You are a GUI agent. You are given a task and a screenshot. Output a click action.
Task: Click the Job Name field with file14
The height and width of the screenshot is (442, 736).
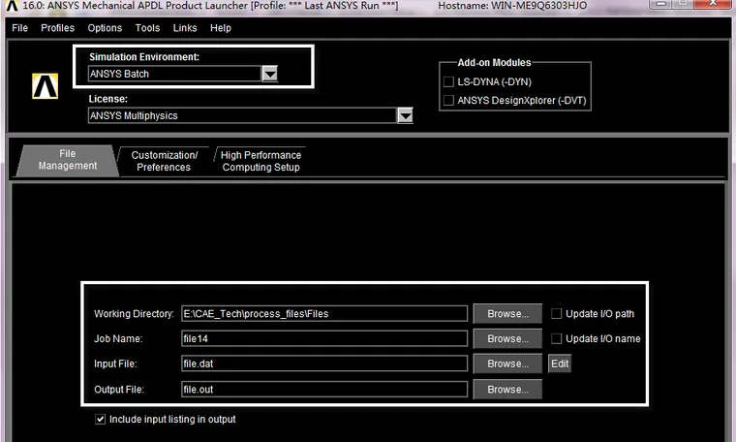tap(324, 338)
